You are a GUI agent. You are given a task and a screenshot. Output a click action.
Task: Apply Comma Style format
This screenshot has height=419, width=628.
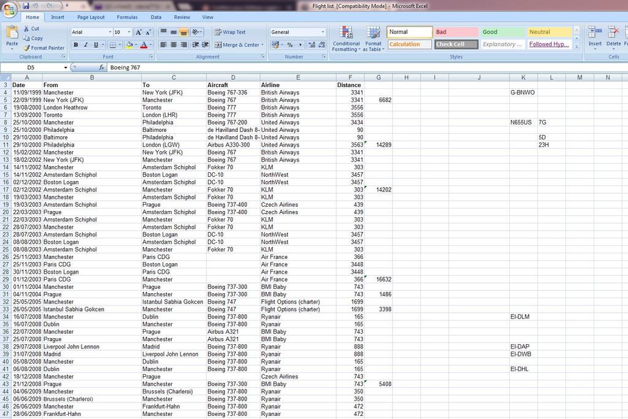tap(301, 45)
